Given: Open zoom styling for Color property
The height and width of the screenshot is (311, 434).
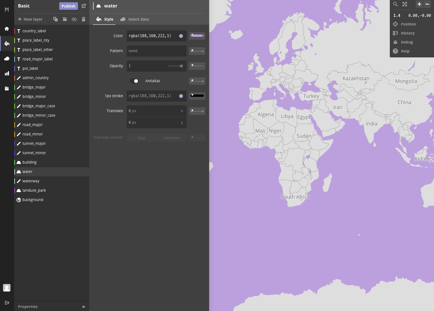Looking at the screenshot, I should point(197,36).
